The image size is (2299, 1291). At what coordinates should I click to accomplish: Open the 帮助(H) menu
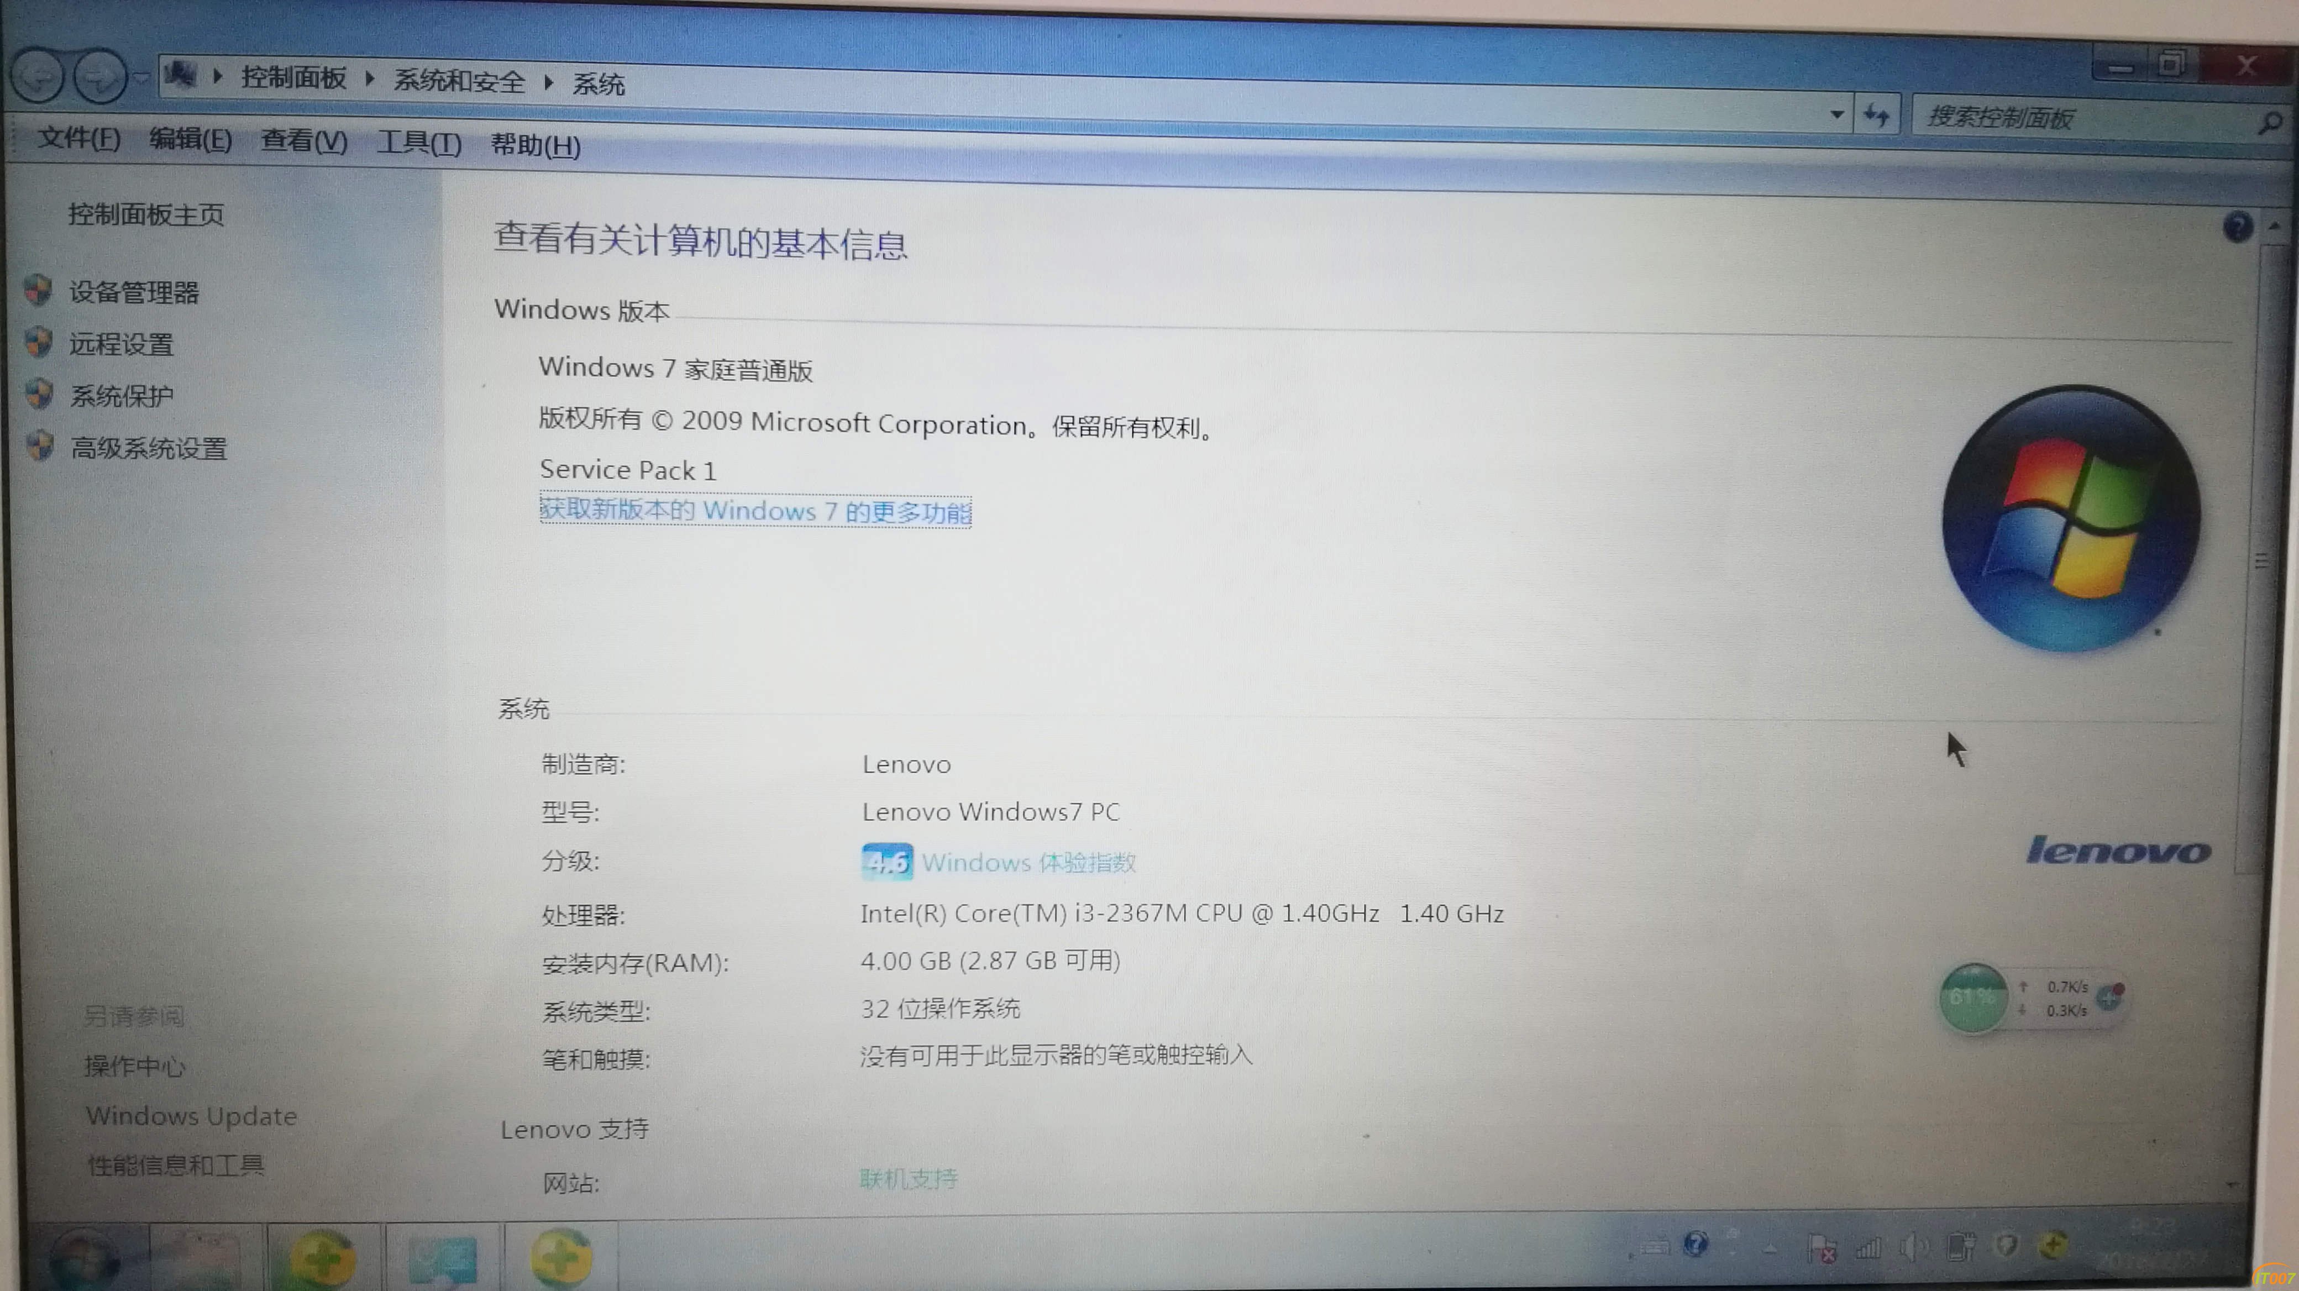[536, 145]
